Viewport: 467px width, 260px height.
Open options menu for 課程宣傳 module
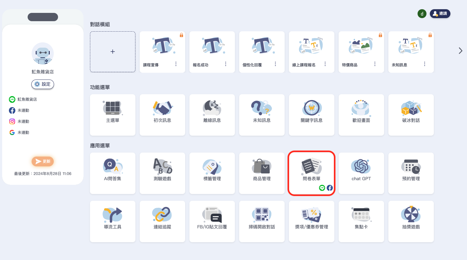(176, 64)
